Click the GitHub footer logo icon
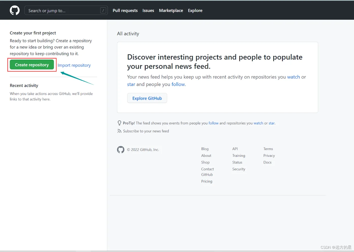Screen dimensions: 354x252 coord(121,150)
